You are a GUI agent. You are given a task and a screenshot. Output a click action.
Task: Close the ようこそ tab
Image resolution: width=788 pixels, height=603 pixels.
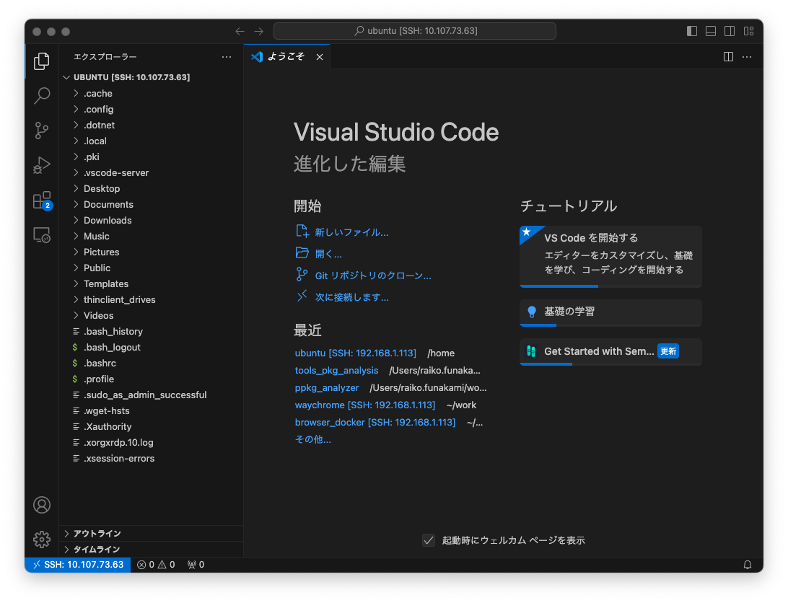[320, 57]
